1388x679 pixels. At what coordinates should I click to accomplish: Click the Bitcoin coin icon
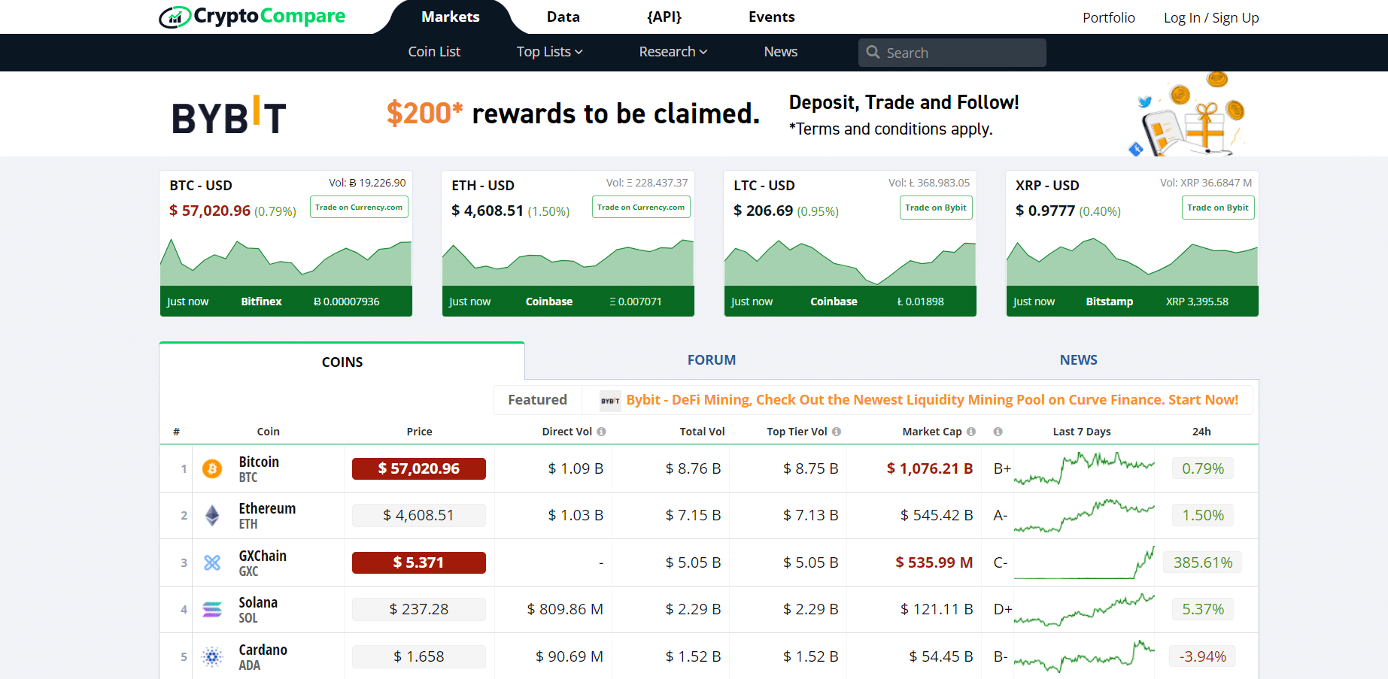tap(212, 469)
